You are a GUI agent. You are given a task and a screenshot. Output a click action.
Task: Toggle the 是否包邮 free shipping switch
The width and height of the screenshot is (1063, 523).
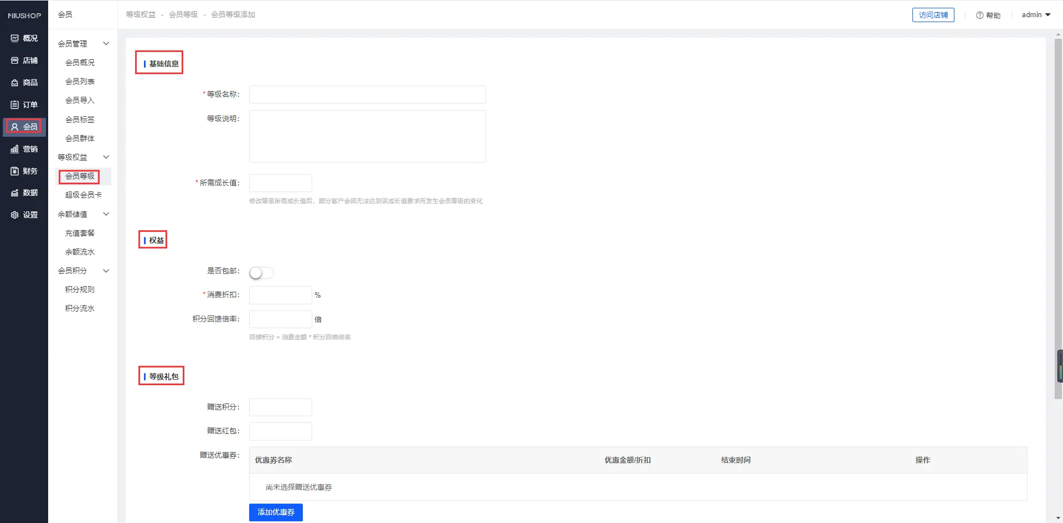(261, 273)
